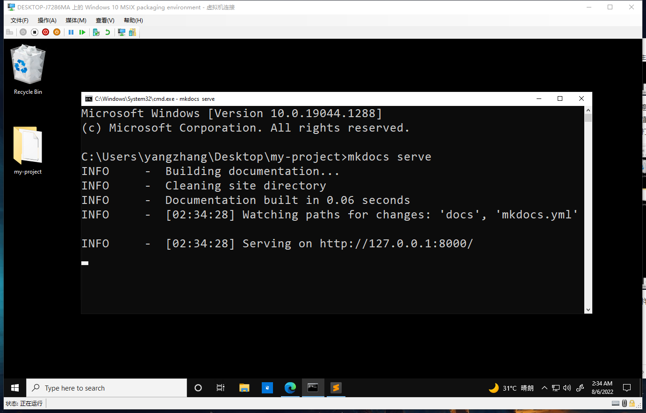Screen dimensions: 646x413
Task: Click the green Reset/Resume play icon
Action: click(x=82, y=32)
